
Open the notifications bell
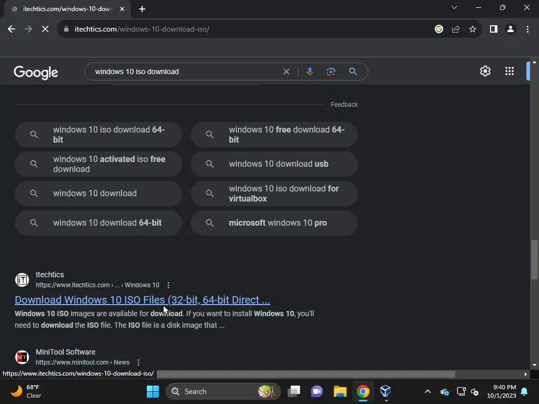(x=525, y=391)
